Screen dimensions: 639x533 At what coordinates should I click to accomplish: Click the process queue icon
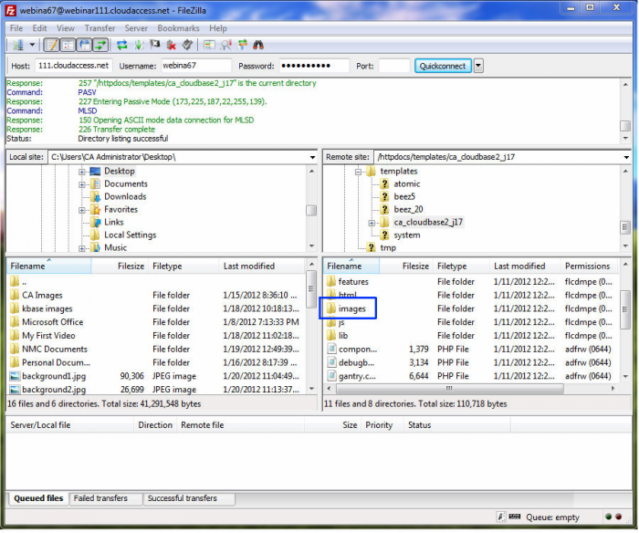tap(139, 45)
